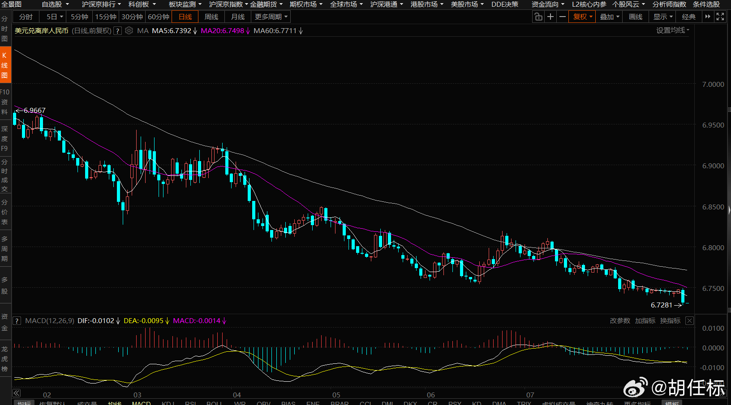The width and height of the screenshot is (731, 405).
Task: Expand the 沪深京指数 menu
Action: pyautogui.click(x=228, y=4)
